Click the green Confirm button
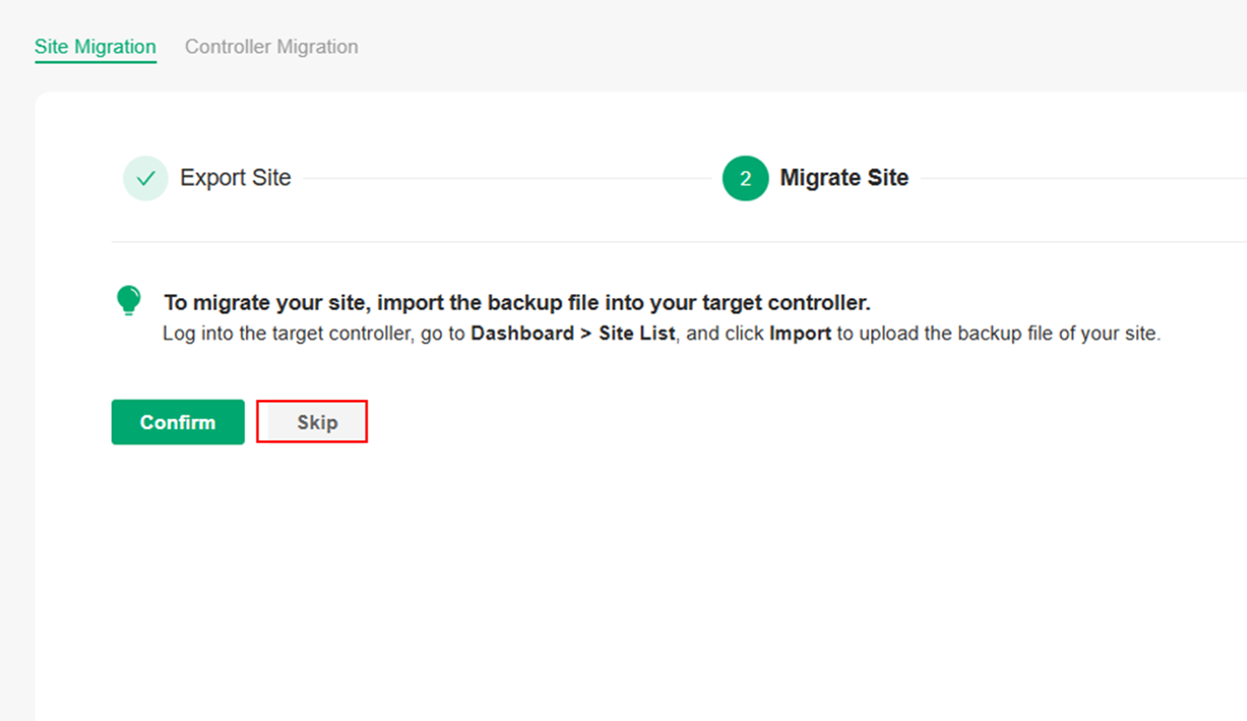 coord(178,422)
